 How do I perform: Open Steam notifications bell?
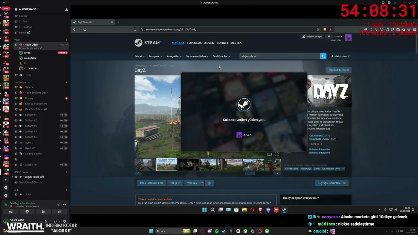point(329,37)
